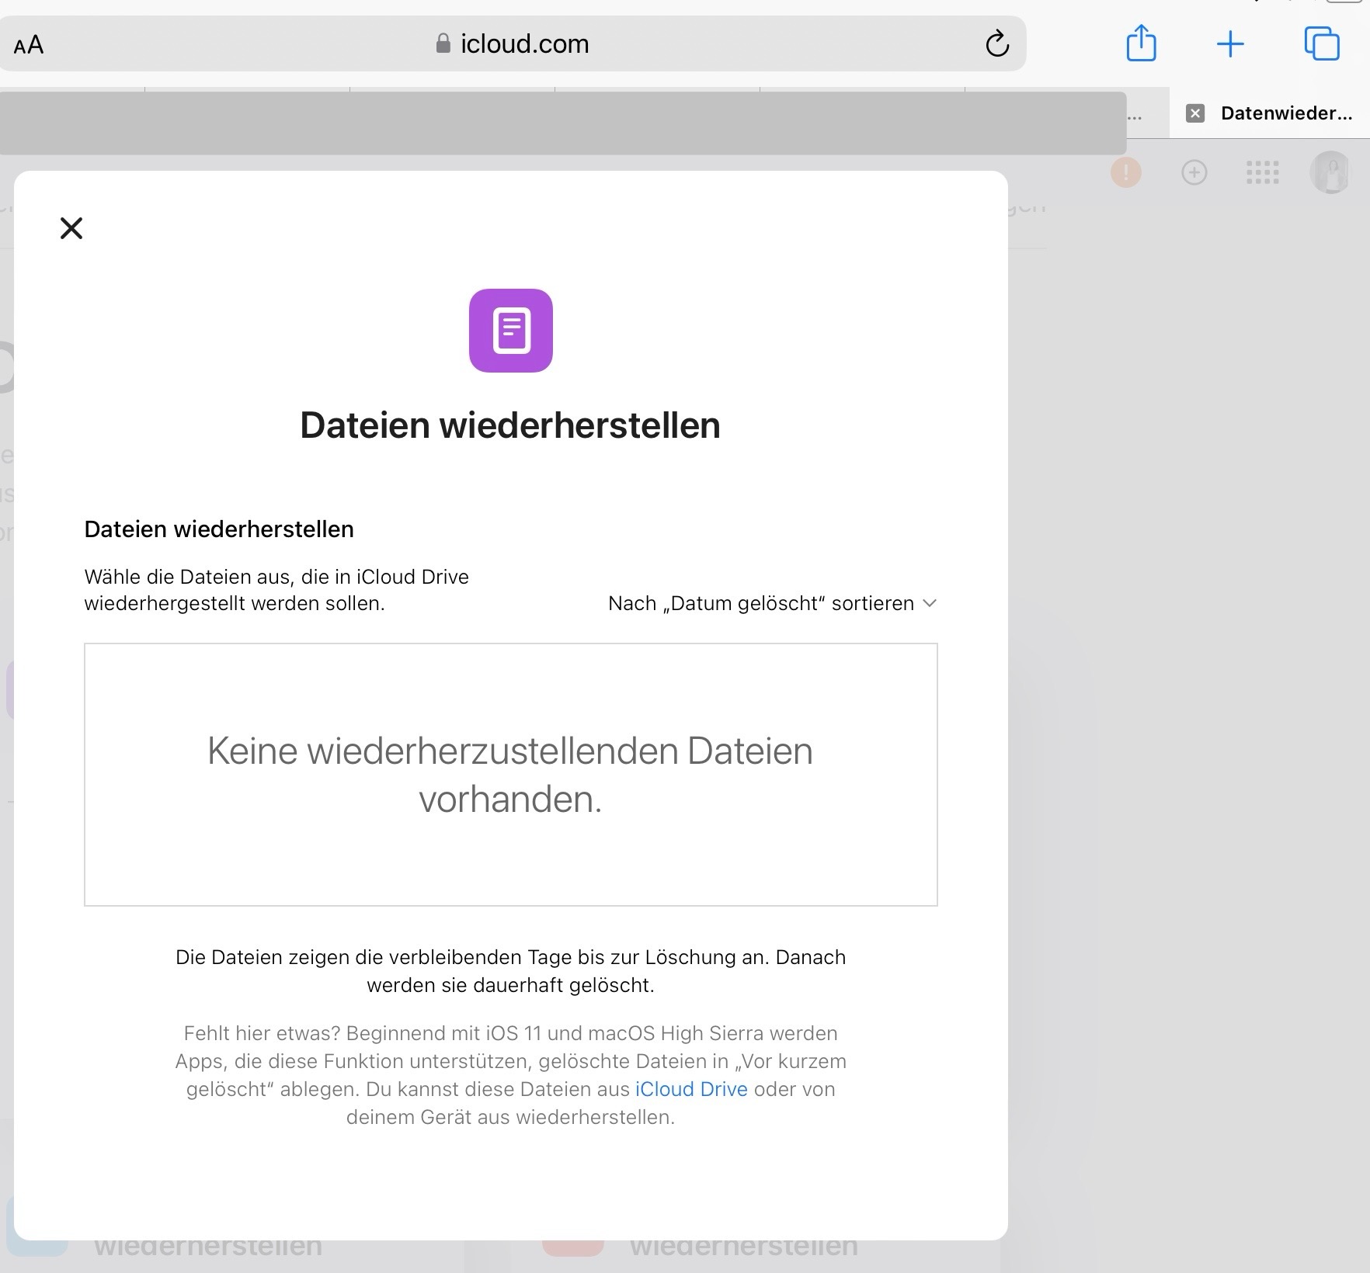Click the lock icon beside icloud.com
The image size is (1370, 1273).
tap(443, 43)
